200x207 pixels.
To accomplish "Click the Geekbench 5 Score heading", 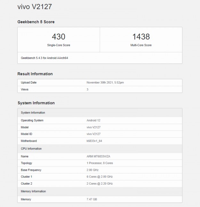I will coord(36,22).
